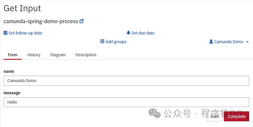253x127 pixels.
Task: Click the Get Input task title
Action: 22,8
